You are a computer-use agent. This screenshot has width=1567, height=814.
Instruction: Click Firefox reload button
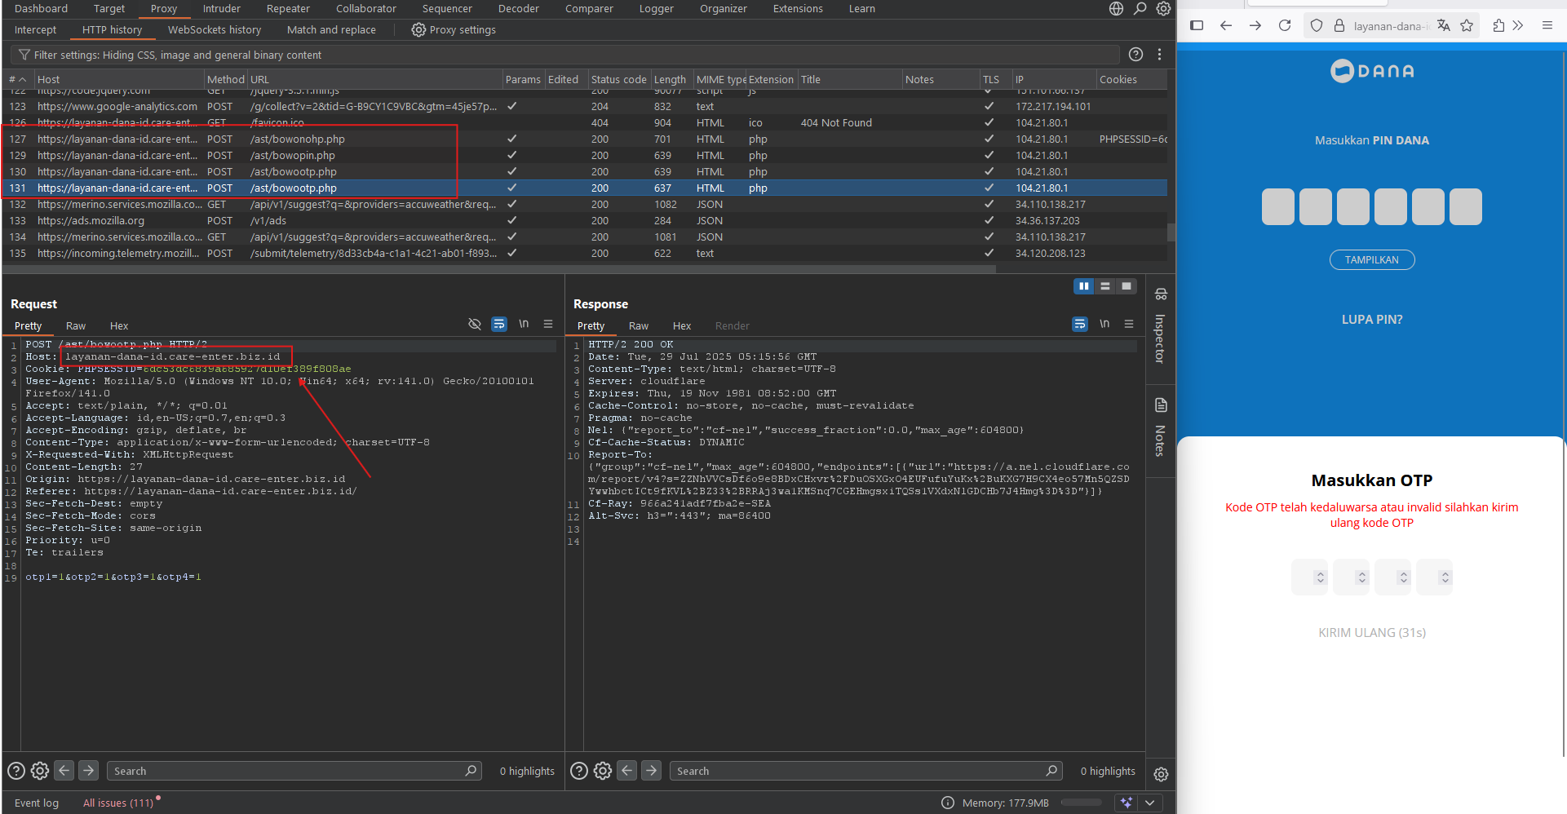point(1285,25)
